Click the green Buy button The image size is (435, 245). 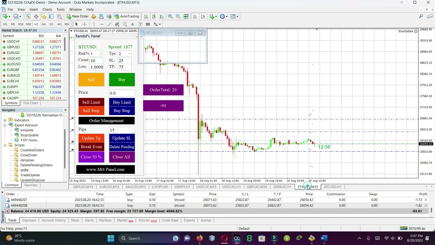[122, 80]
